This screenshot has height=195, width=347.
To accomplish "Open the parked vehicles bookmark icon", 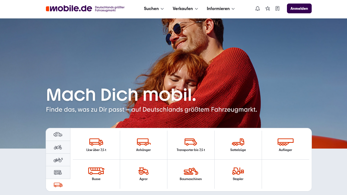I will coord(277,8).
